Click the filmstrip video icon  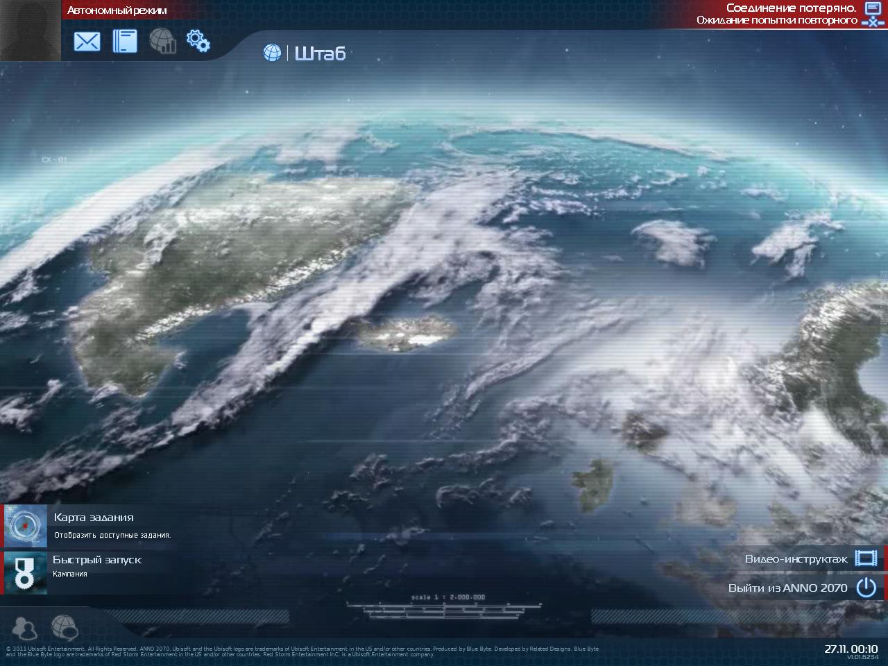pyautogui.click(x=866, y=558)
